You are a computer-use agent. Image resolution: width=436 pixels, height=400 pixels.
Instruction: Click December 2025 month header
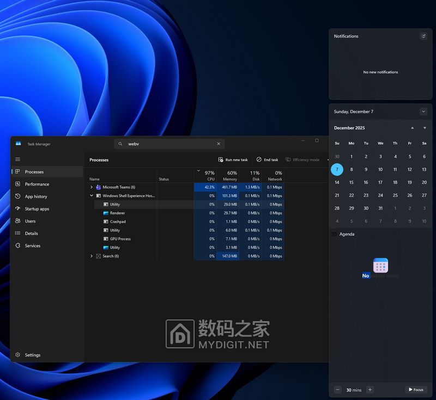click(349, 128)
